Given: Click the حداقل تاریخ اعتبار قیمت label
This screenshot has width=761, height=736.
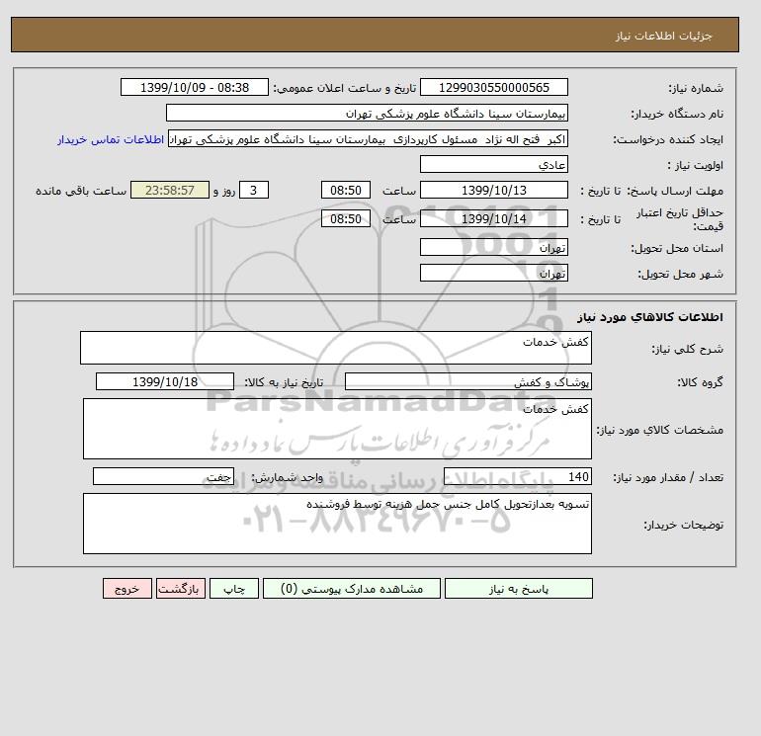Looking at the screenshot, I should 680,219.
